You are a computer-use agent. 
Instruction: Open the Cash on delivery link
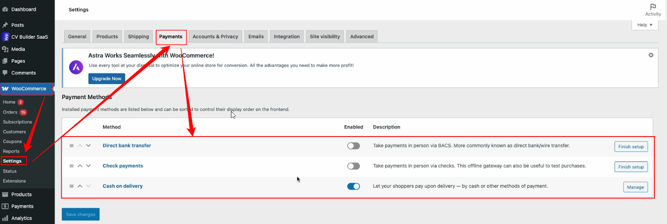[123, 186]
